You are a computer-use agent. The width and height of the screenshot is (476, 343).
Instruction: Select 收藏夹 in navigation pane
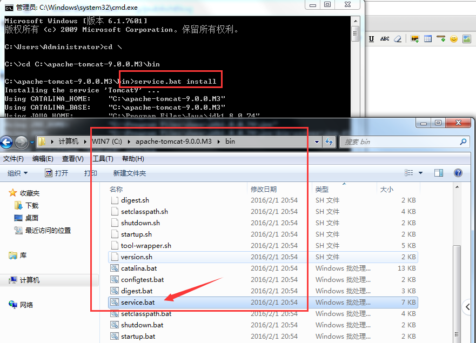tap(24, 193)
